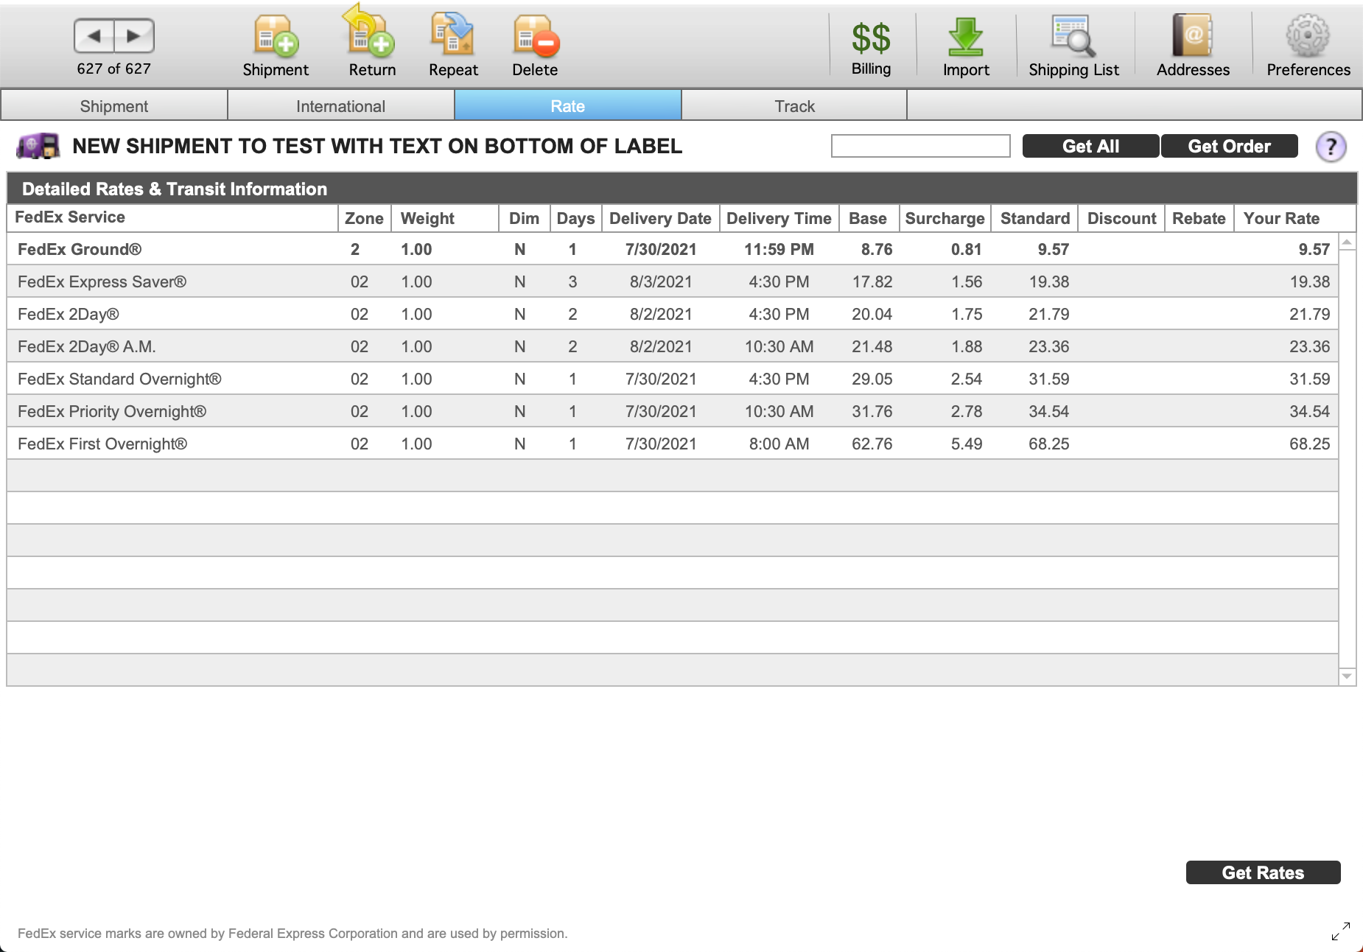
Task: Select the FedEx Standard Overnight® row
Action: [673, 379]
